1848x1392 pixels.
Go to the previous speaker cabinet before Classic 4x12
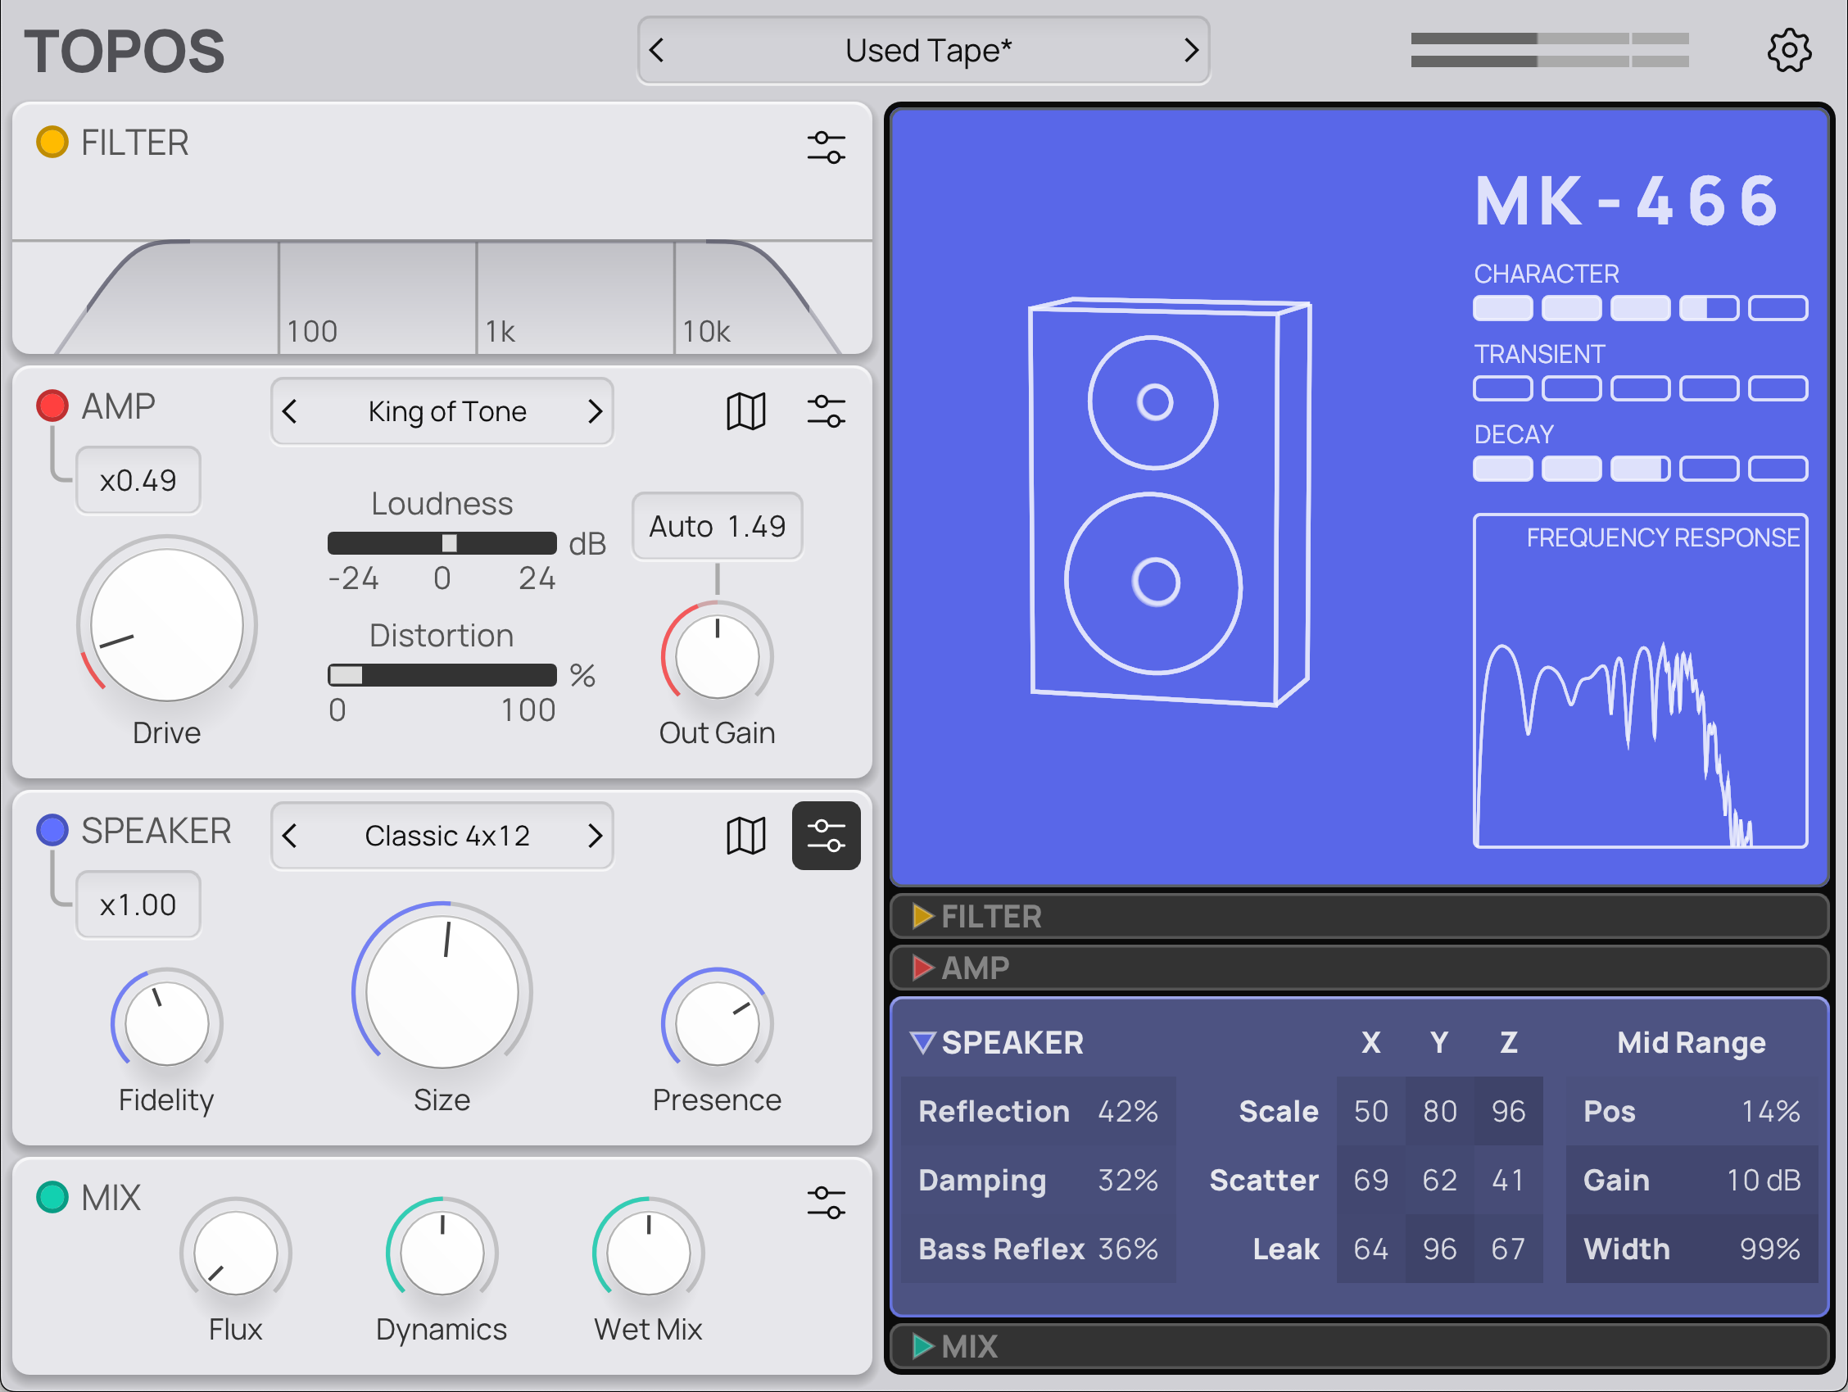click(x=290, y=836)
